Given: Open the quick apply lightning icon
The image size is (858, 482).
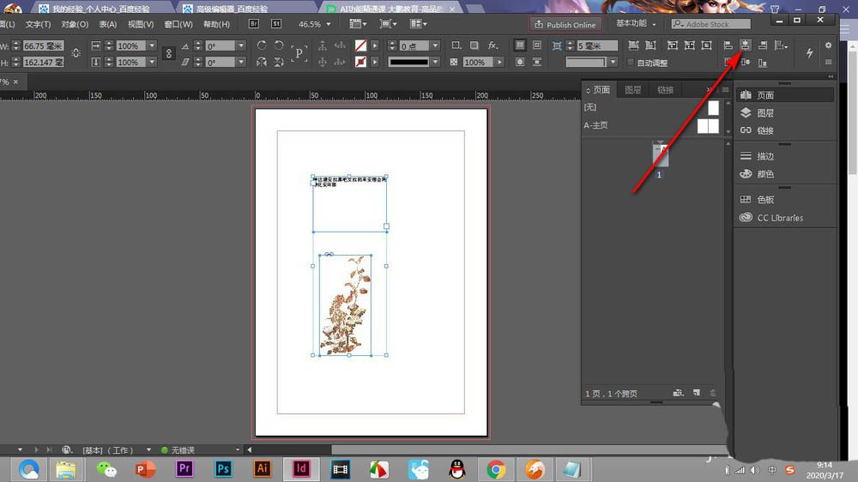Looking at the screenshot, I should [x=809, y=53].
